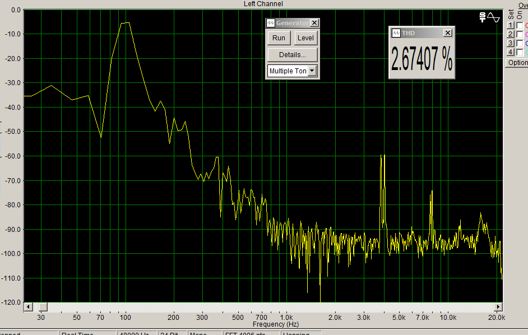The image size is (528, 335).
Task: Open the generator Level dialog
Action: [x=305, y=38]
